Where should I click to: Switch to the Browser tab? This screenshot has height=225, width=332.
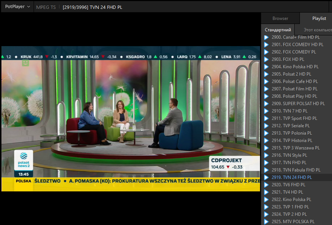[x=280, y=19]
